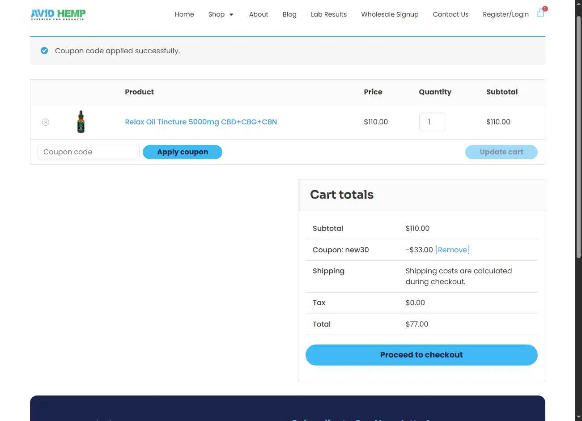Click the Apply coupon button
Screen dimensions: 582x421
coord(183,152)
